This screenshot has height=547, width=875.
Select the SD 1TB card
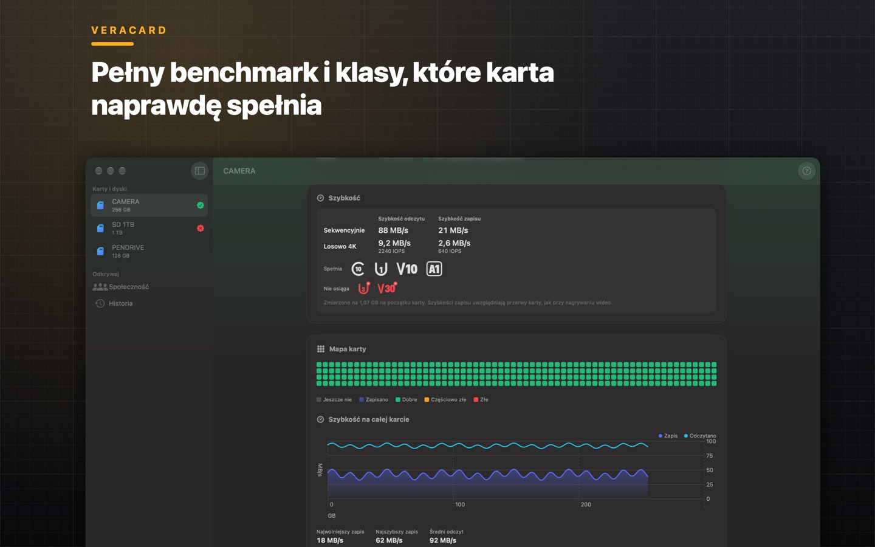(149, 229)
